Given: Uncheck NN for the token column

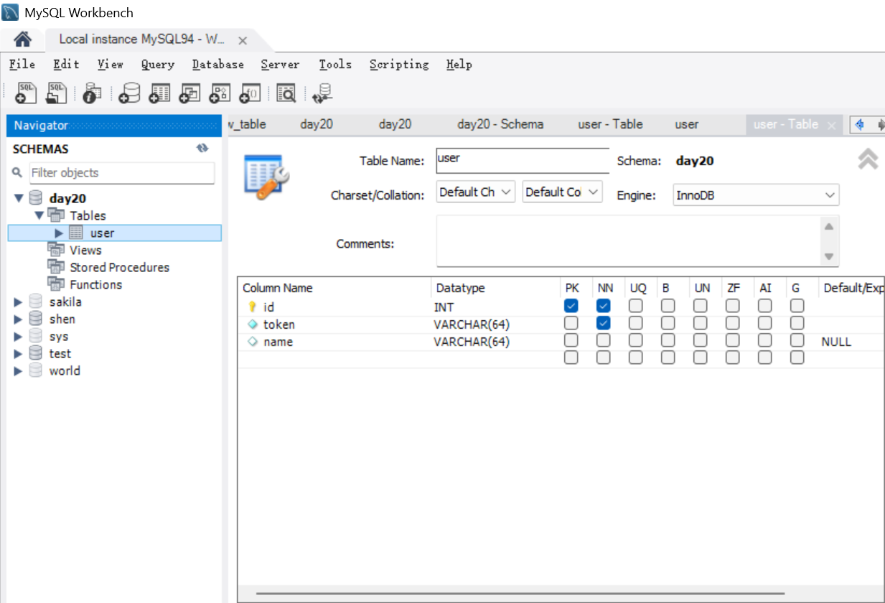Looking at the screenshot, I should point(604,323).
